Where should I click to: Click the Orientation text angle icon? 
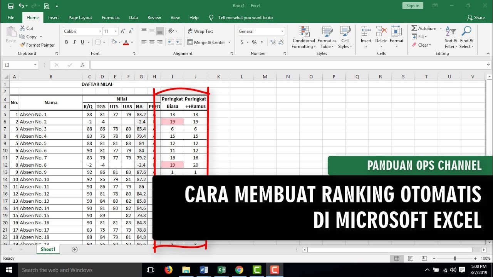pos(171,31)
